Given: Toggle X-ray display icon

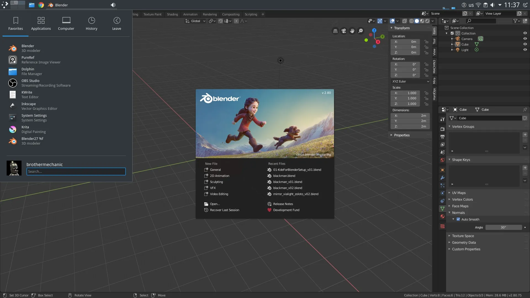Looking at the screenshot, I should [404, 21].
